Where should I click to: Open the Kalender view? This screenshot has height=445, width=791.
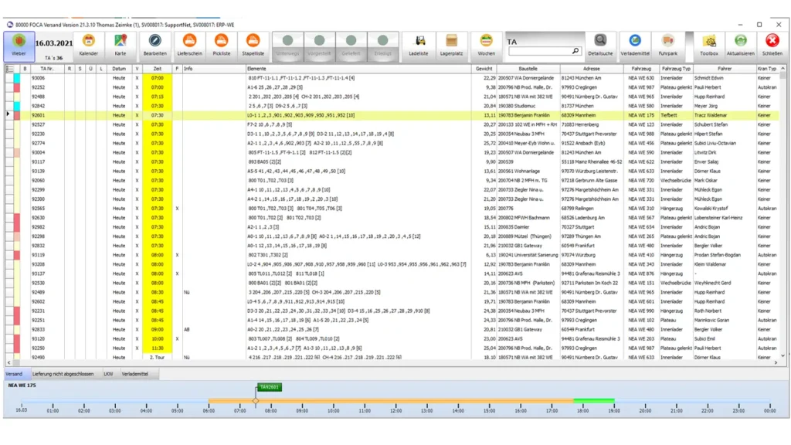(x=88, y=45)
